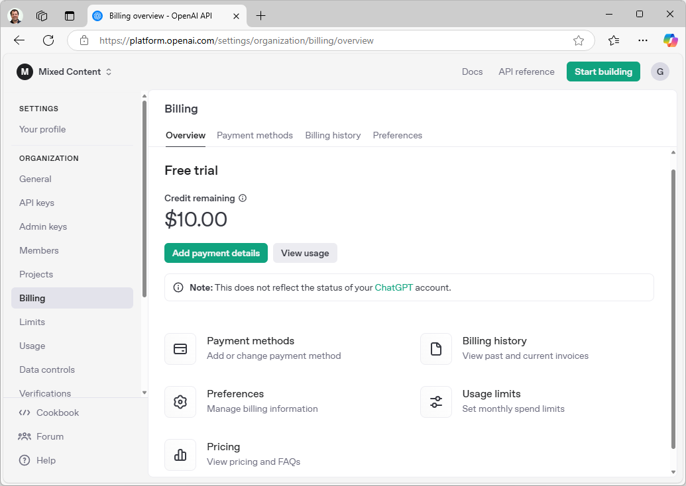Open browser Settings and more menu
Image resolution: width=686 pixels, height=486 pixels.
click(x=643, y=40)
